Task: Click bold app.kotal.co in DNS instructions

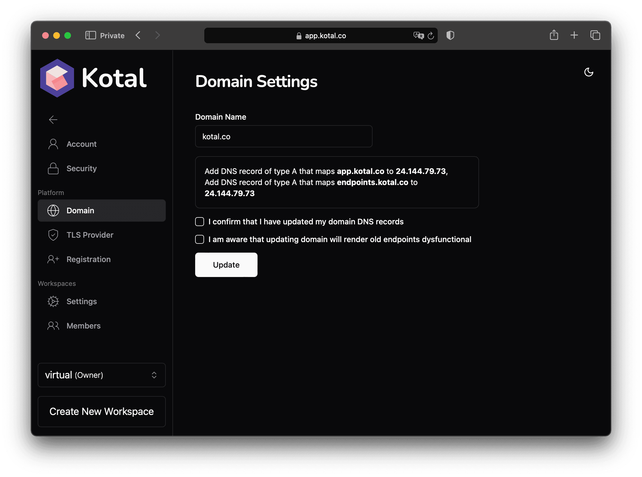Action: [361, 171]
